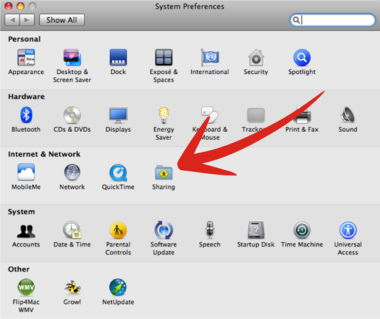
Task: Open the Dock preferences
Action: point(118,58)
